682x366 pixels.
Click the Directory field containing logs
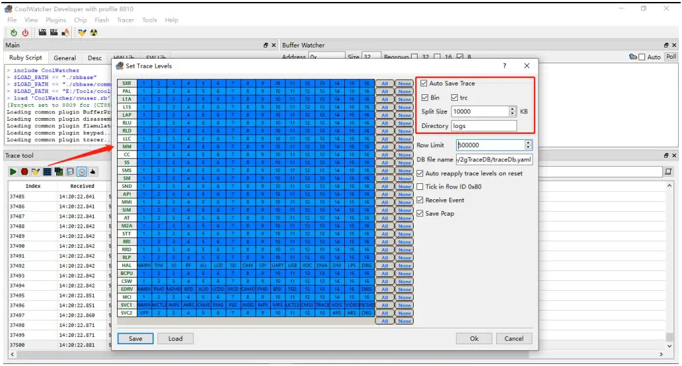click(484, 126)
